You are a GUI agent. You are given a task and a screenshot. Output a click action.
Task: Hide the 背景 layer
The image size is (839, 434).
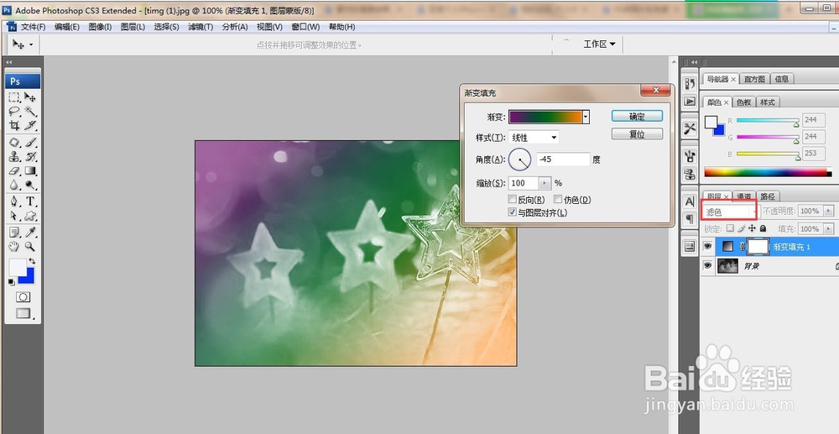pyautogui.click(x=707, y=265)
